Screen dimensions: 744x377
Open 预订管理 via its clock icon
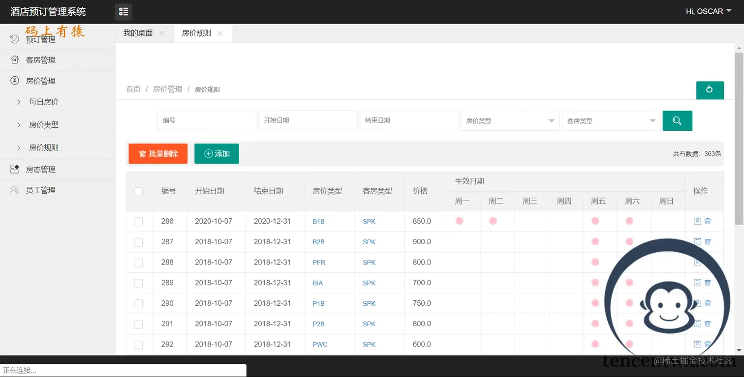tap(15, 39)
